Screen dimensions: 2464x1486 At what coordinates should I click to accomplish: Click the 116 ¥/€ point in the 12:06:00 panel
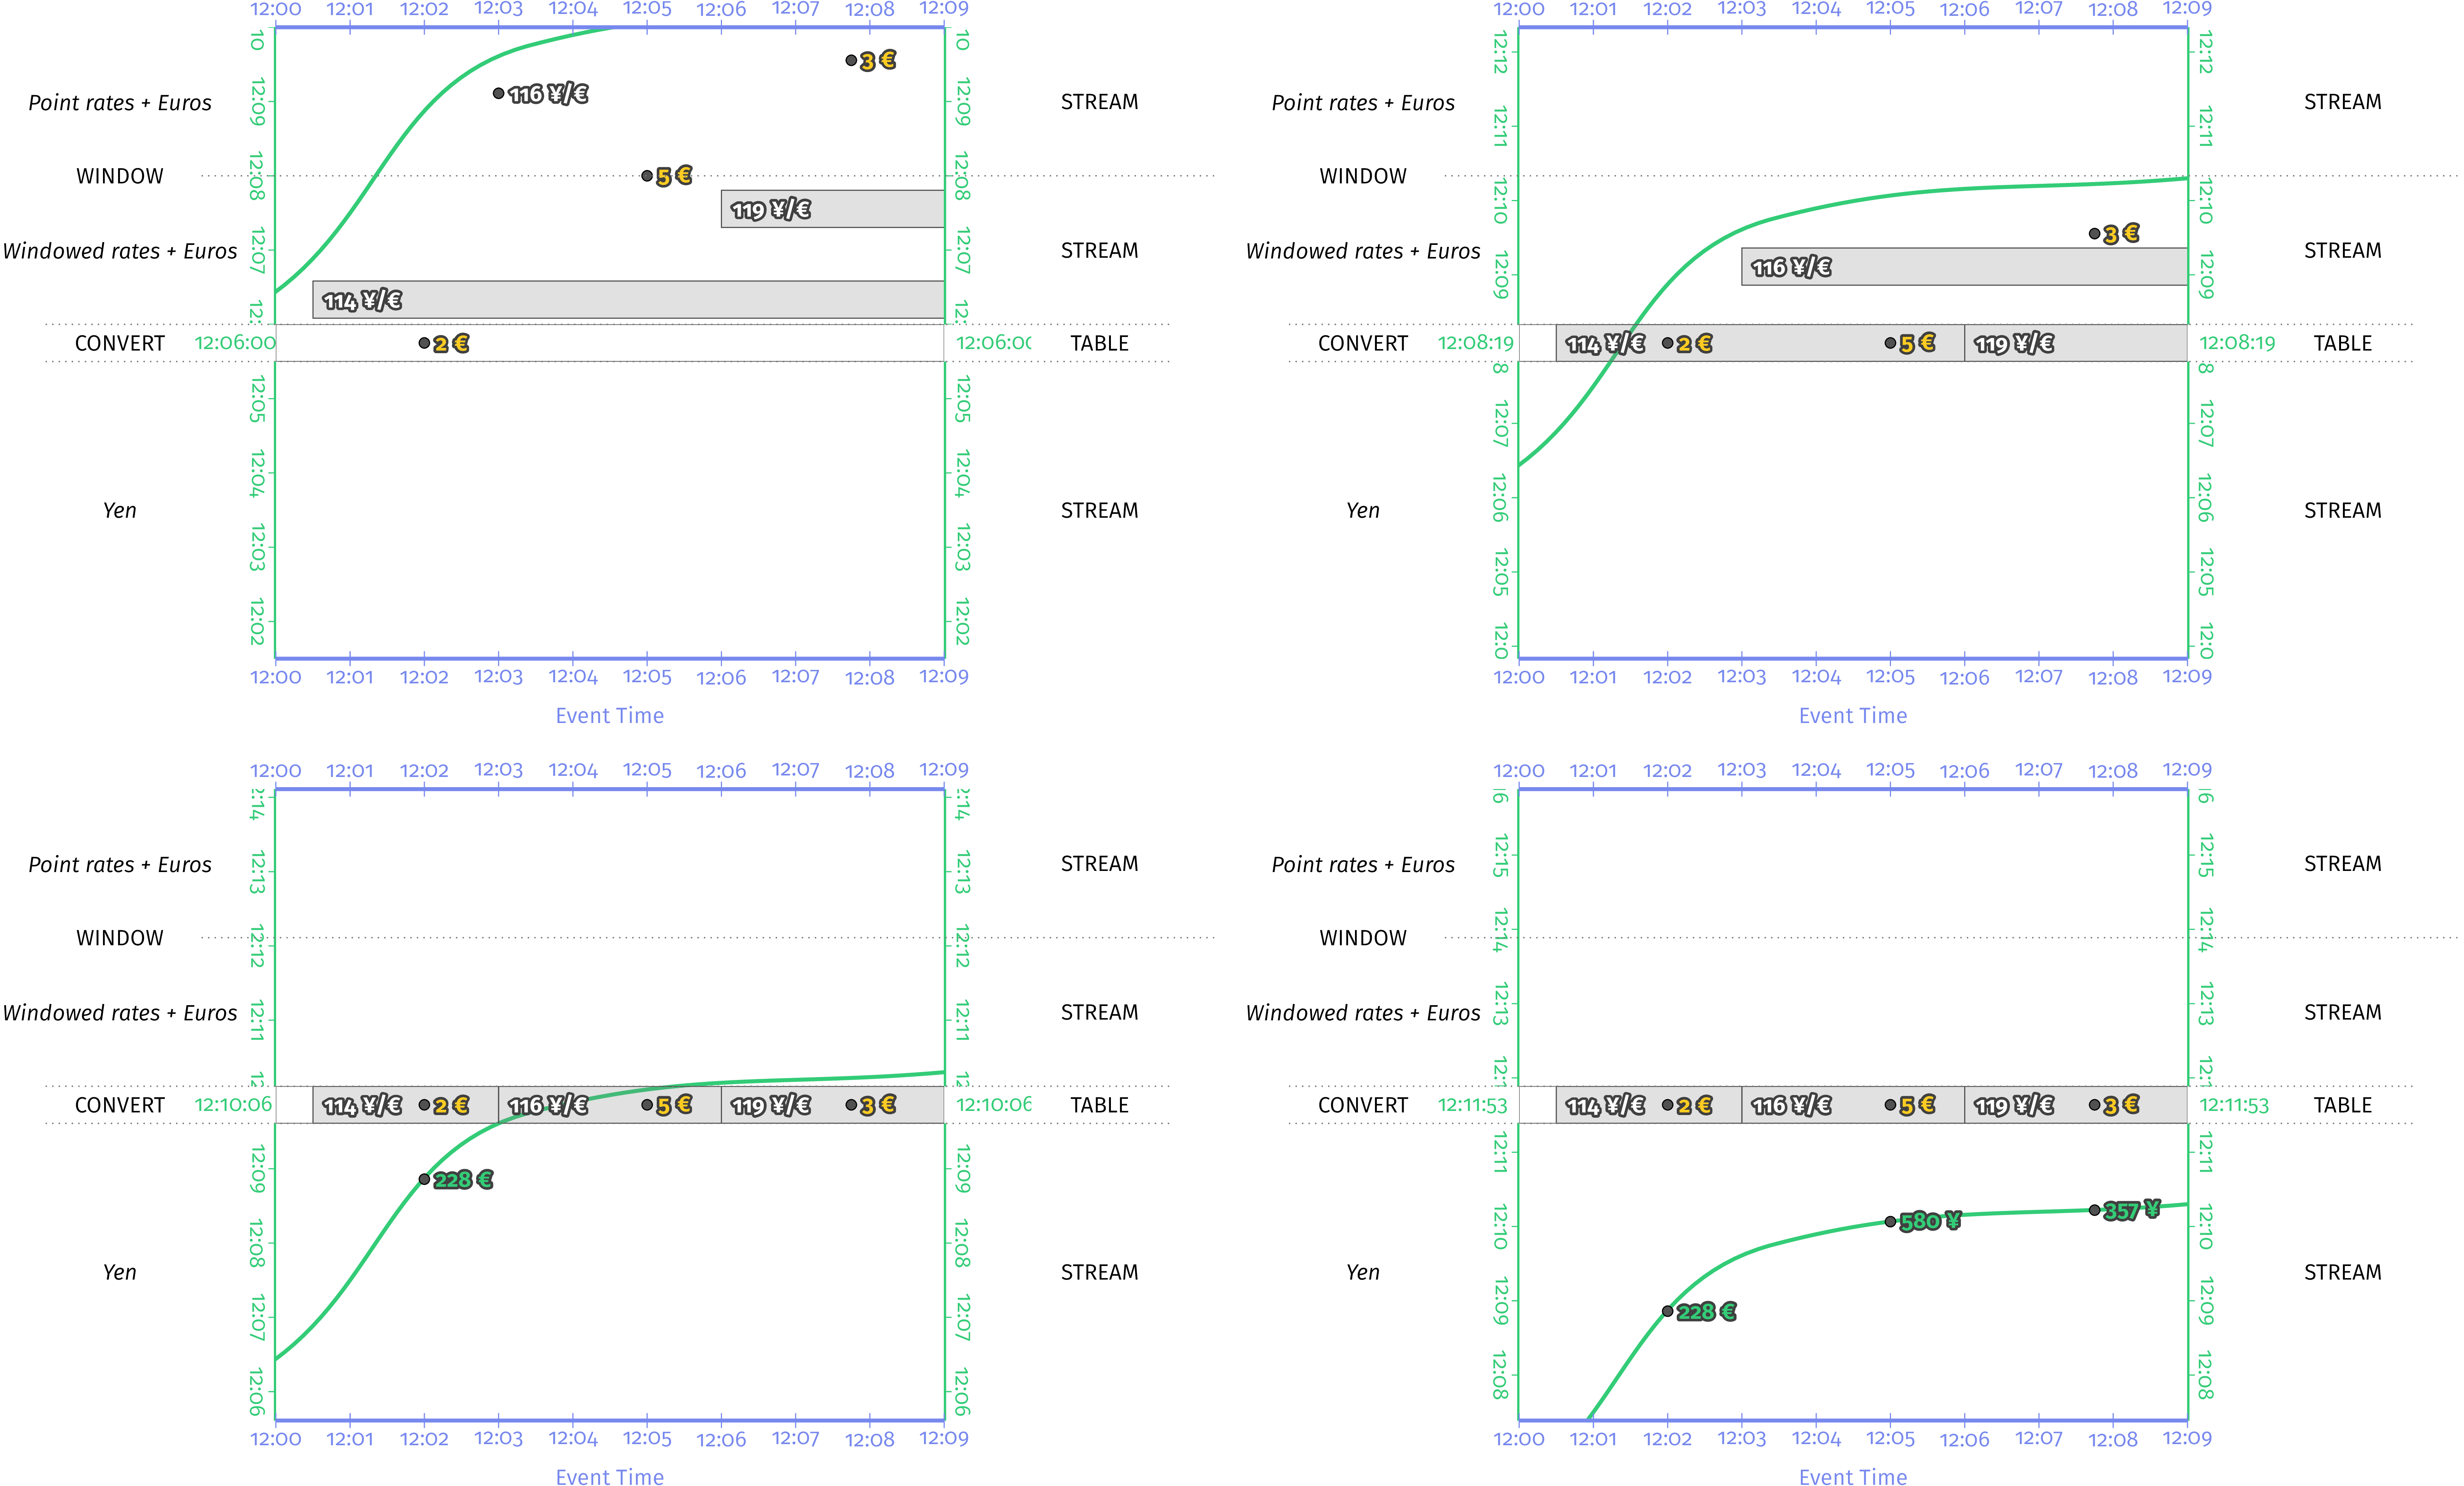[x=498, y=93]
